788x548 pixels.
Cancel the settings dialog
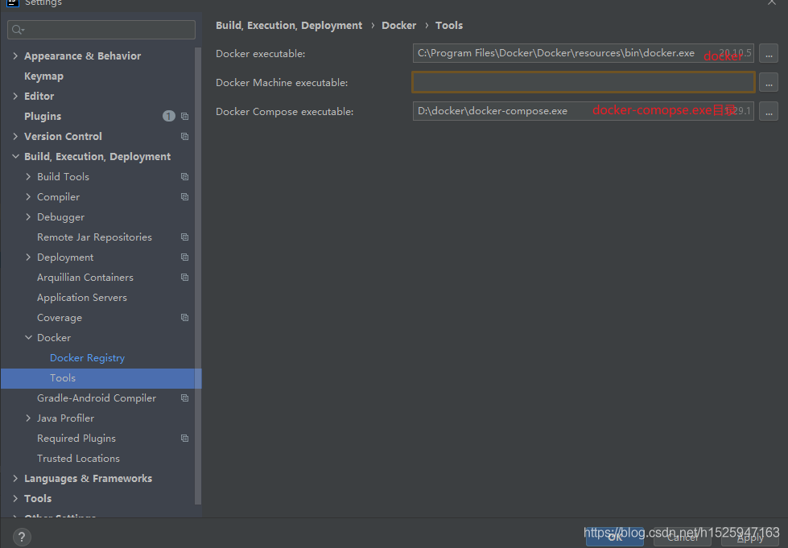point(682,536)
